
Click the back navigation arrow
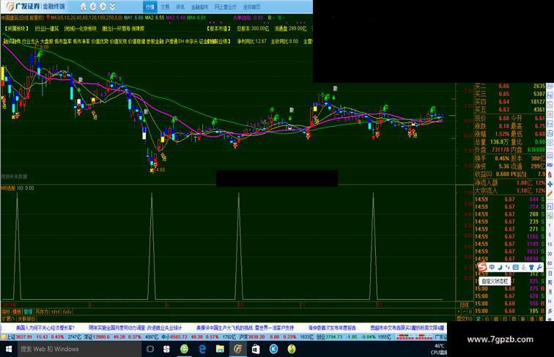pos(93,7)
